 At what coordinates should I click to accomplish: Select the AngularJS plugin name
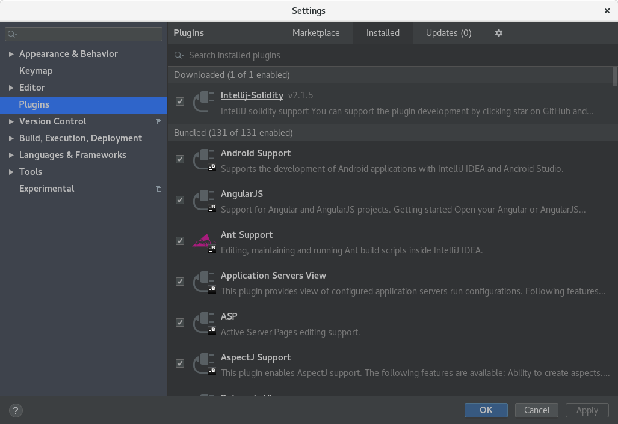pos(241,194)
